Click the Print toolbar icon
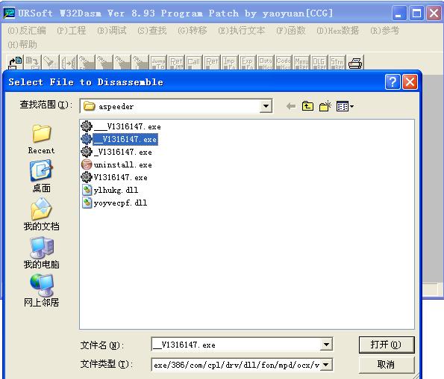444x379 pixels. pos(355,62)
